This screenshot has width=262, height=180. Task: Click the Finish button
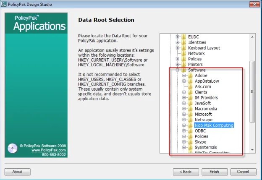tap(215, 172)
